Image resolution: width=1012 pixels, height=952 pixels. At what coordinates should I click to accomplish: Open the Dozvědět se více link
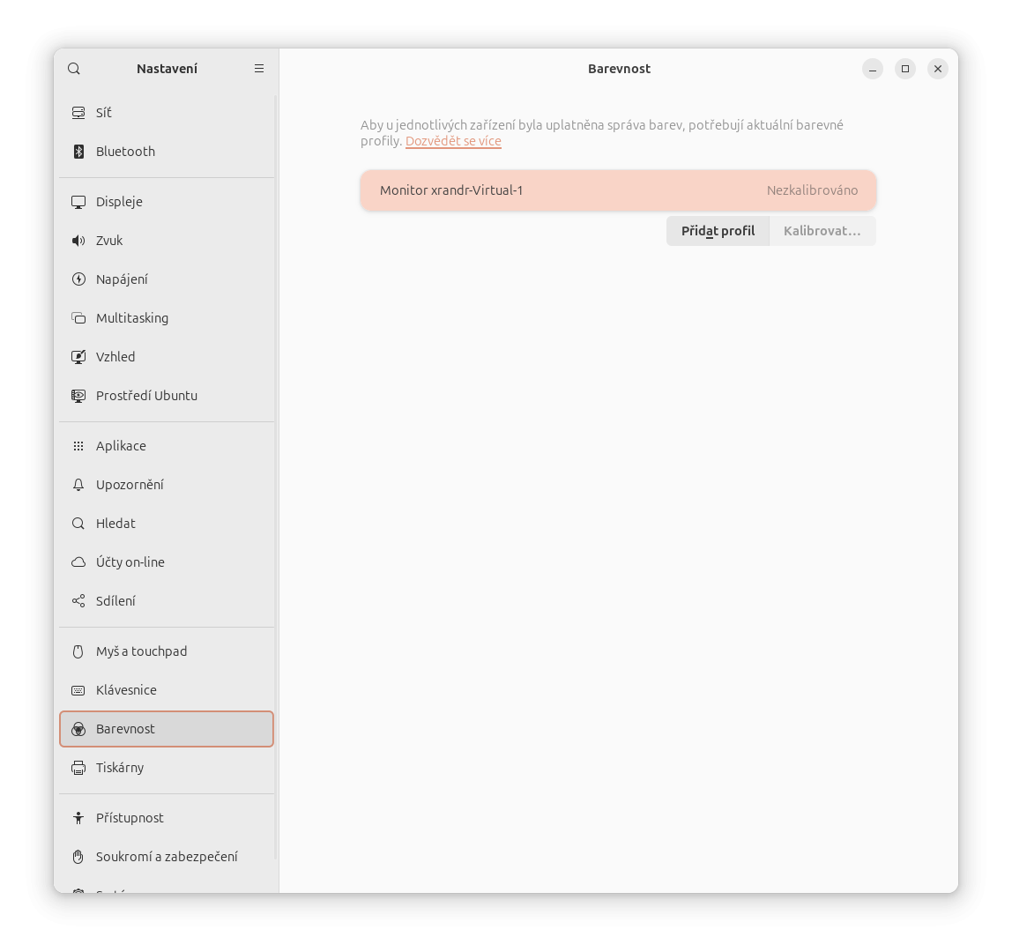pos(453,141)
